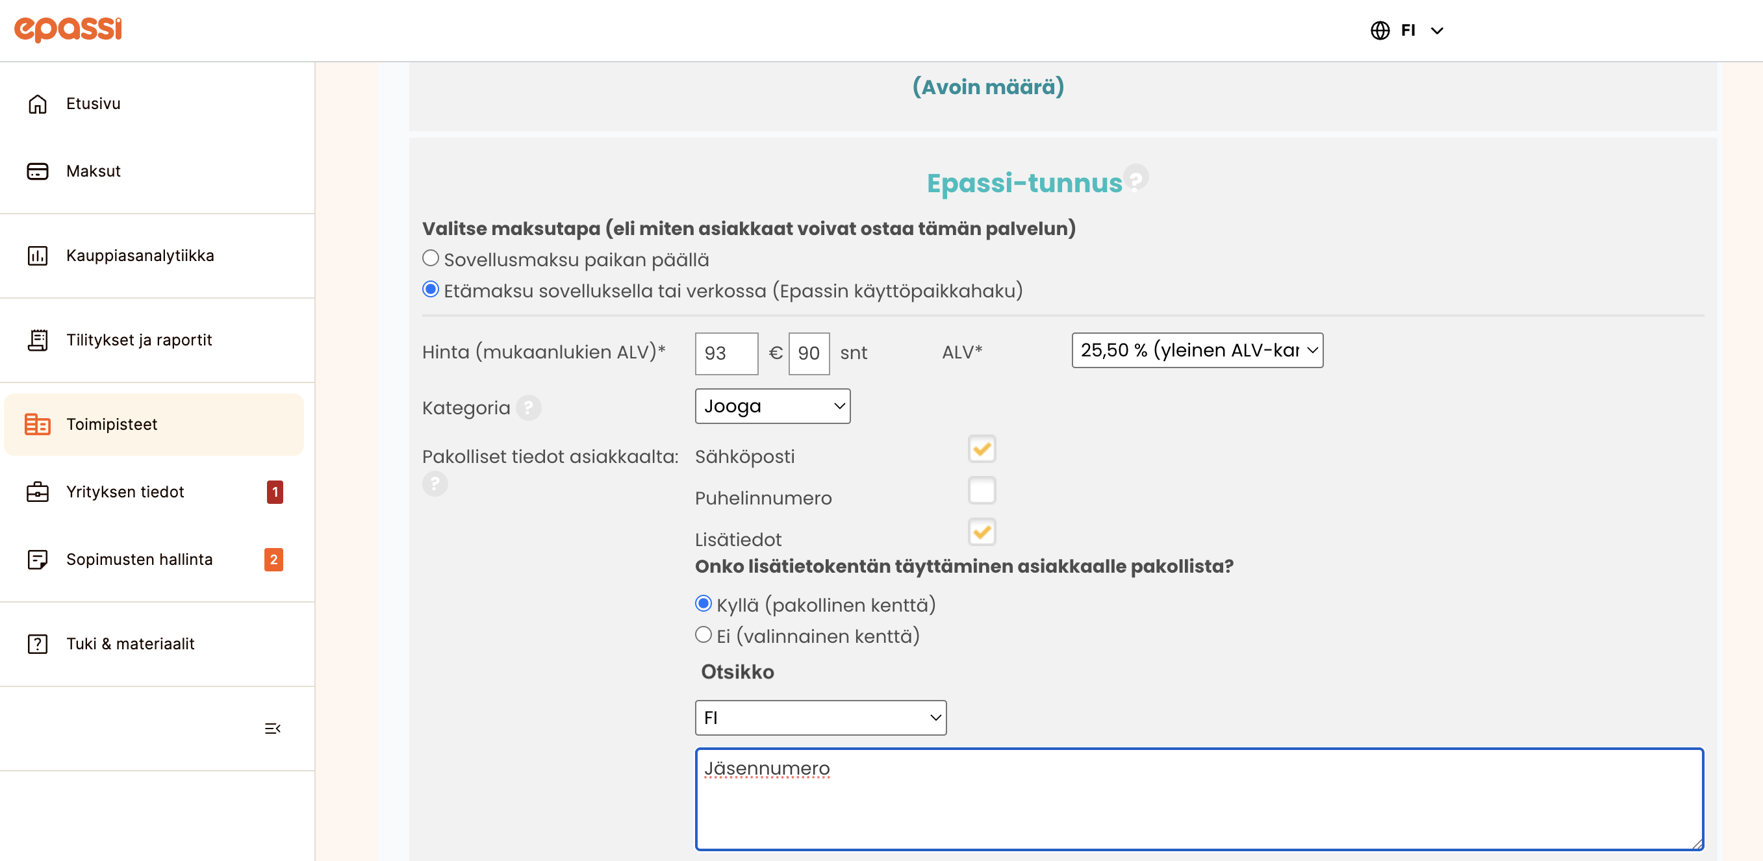Screen dimensions: 1763x861
Task: Click the Kauppiasanalytiikka chart icon
Action: 38,256
